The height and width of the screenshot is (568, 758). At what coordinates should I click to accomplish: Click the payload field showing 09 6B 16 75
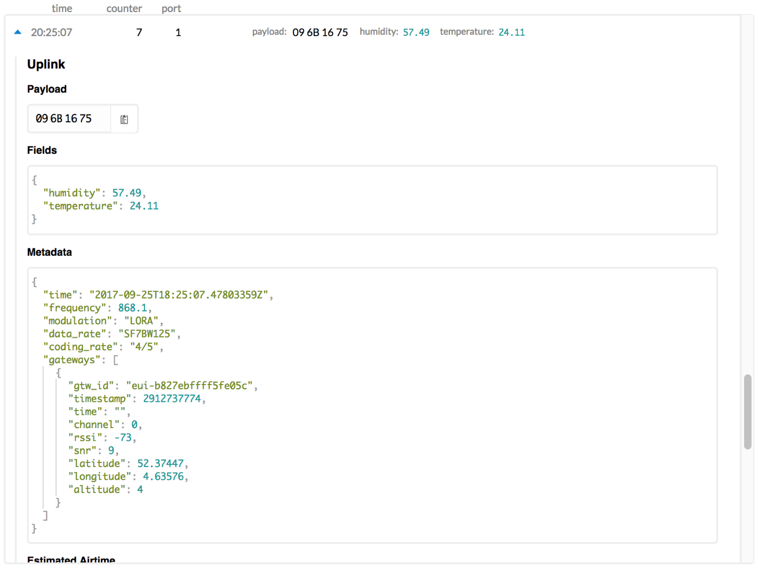[64, 119]
